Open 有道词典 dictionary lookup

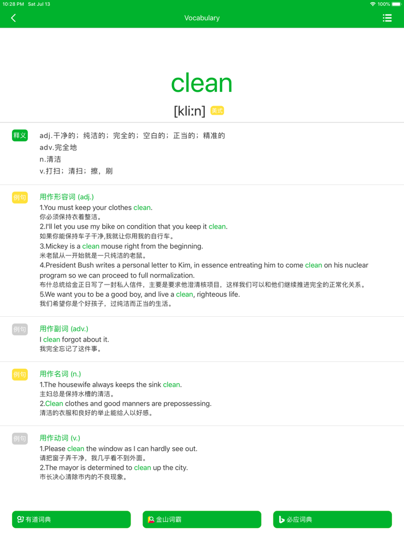tap(72, 519)
